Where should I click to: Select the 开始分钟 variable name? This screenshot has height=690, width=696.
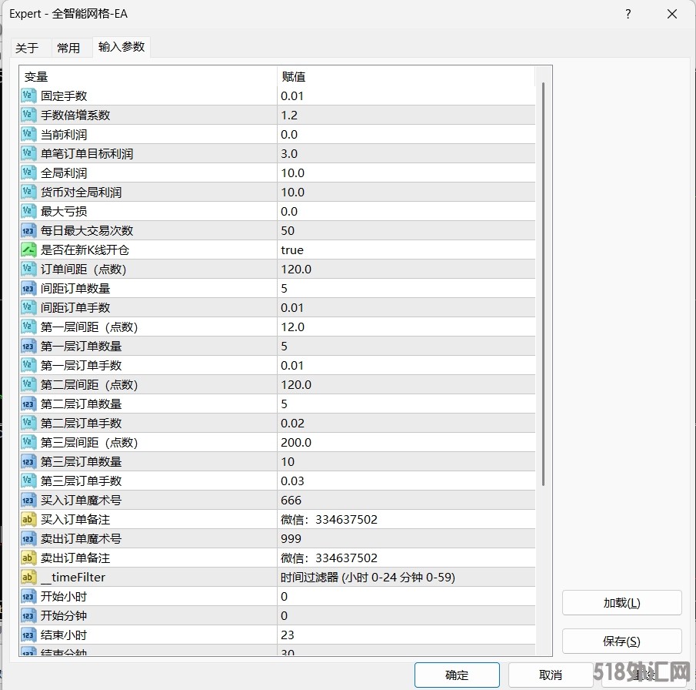pos(64,616)
